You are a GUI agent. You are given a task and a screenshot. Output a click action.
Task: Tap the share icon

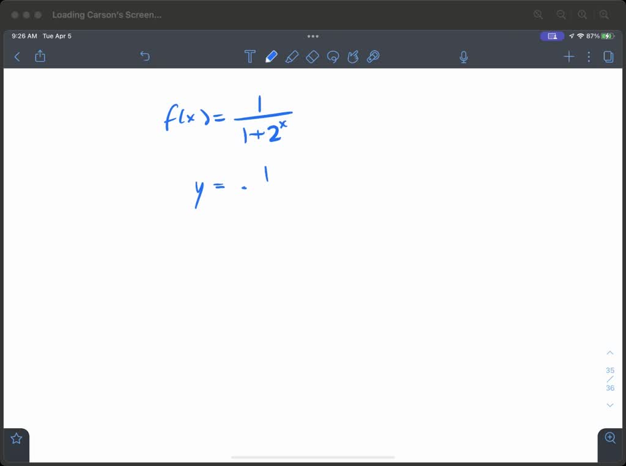(40, 56)
